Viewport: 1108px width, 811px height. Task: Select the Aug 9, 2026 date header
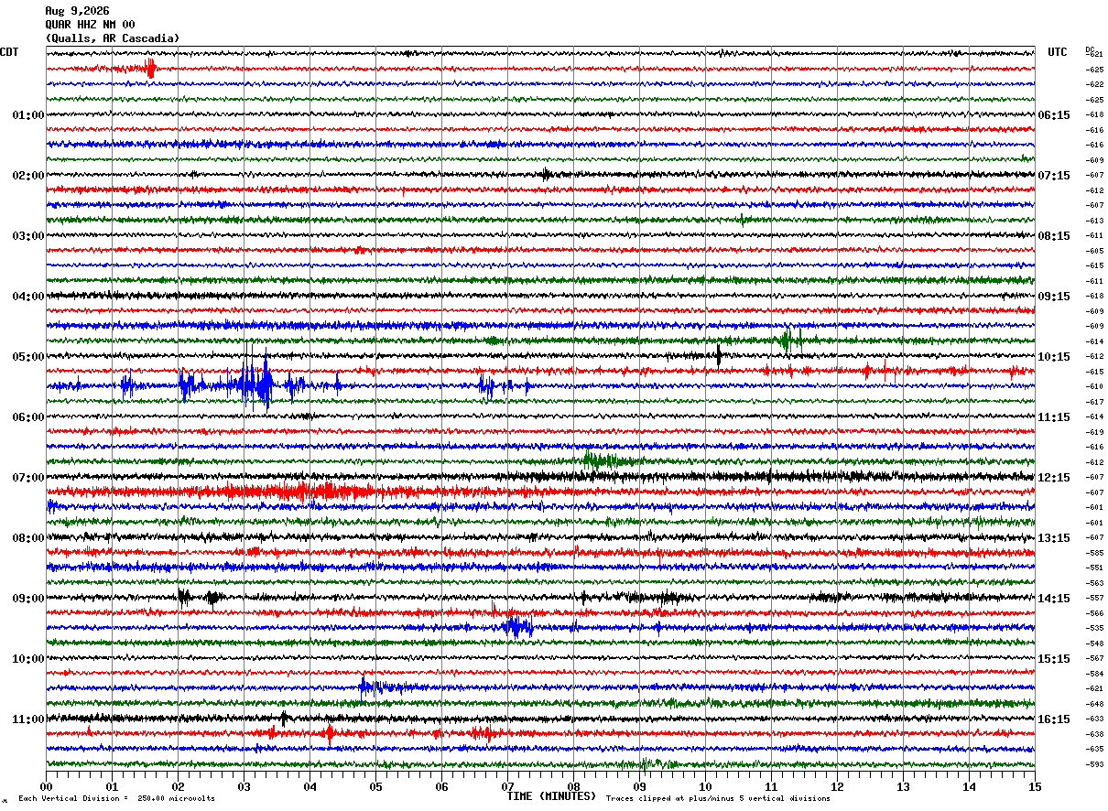point(78,11)
